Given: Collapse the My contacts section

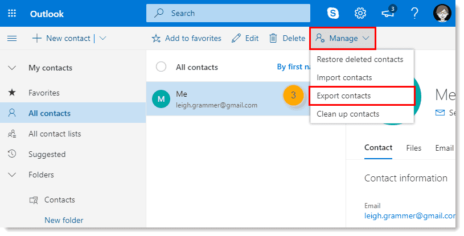Looking at the screenshot, I should (x=12, y=68).
